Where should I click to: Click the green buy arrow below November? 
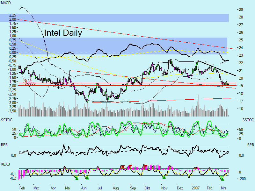coord(164,178)
